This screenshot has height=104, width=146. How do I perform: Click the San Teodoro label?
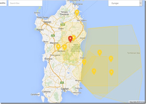pyautogui.click(x=82, y=20)
